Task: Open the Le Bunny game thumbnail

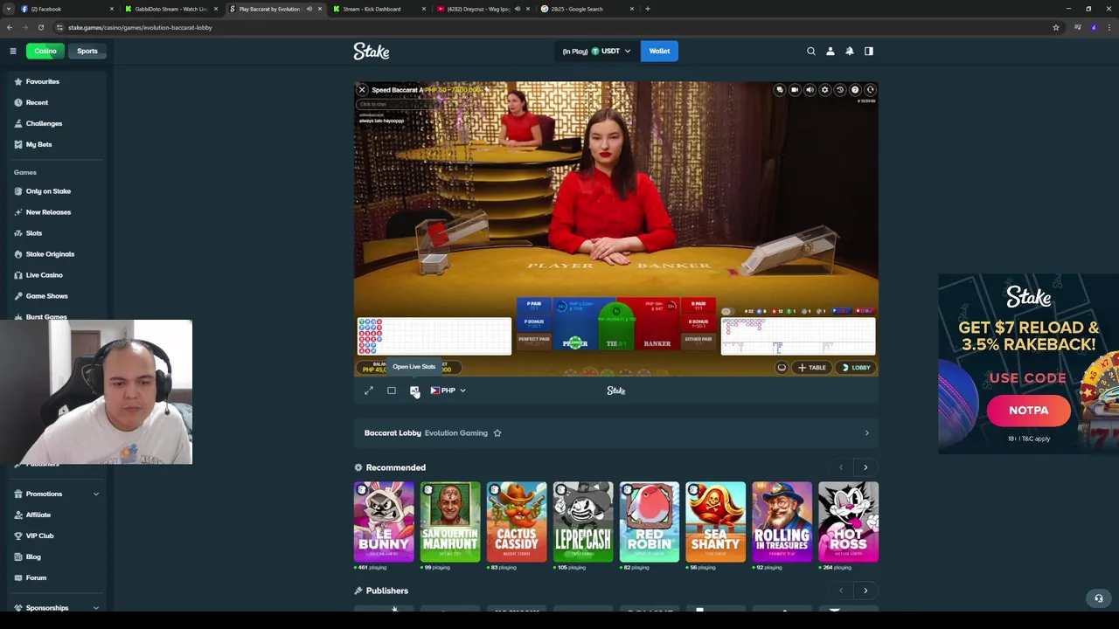Action: tap(384, 522)
